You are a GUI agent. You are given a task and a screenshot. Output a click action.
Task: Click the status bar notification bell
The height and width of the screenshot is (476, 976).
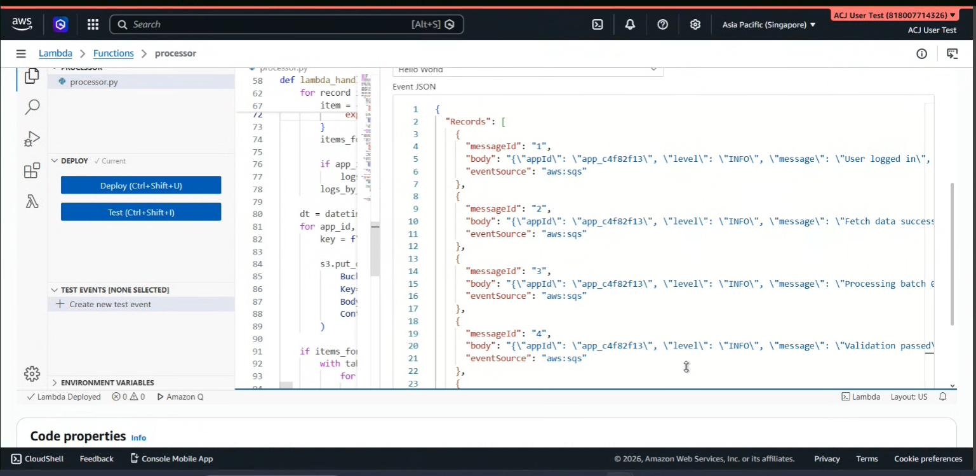coord(943,397)
